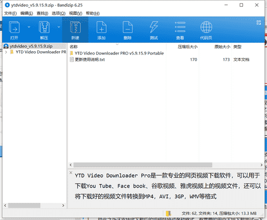
Task: Open the Edit (编辑) menu
Action: (27, 13)
